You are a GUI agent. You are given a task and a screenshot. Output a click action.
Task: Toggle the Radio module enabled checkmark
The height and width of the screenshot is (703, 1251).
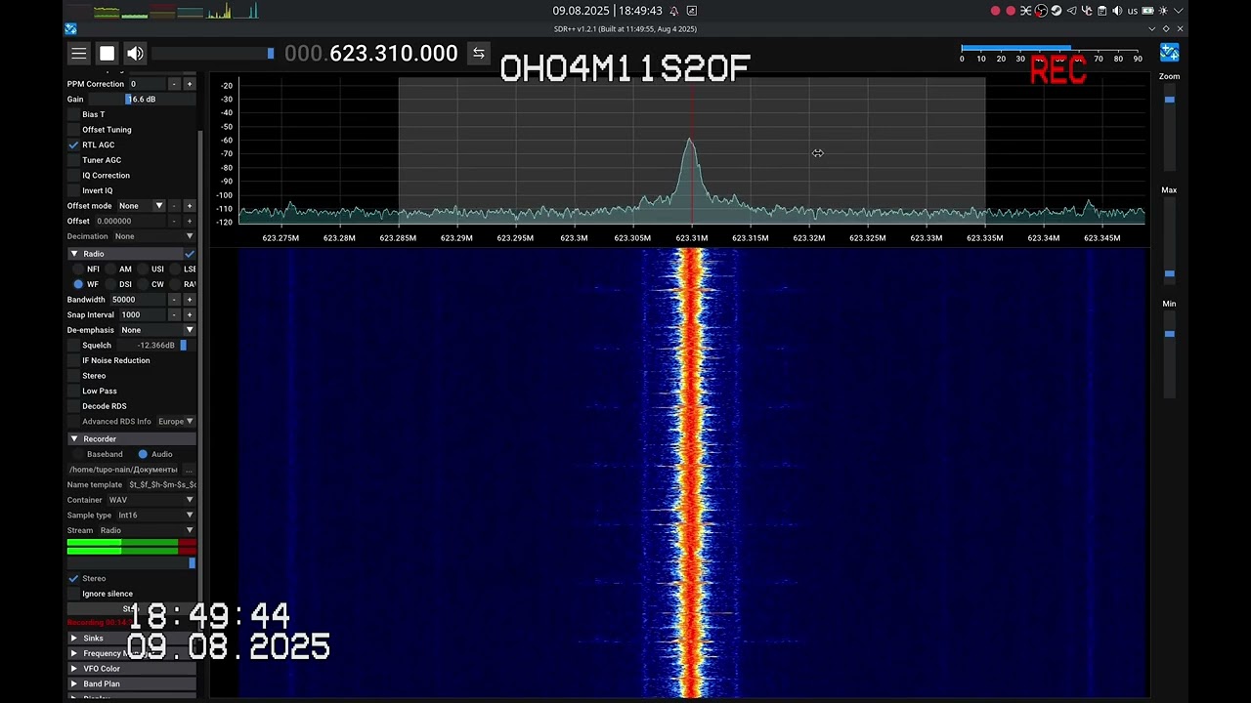[190, 254]
